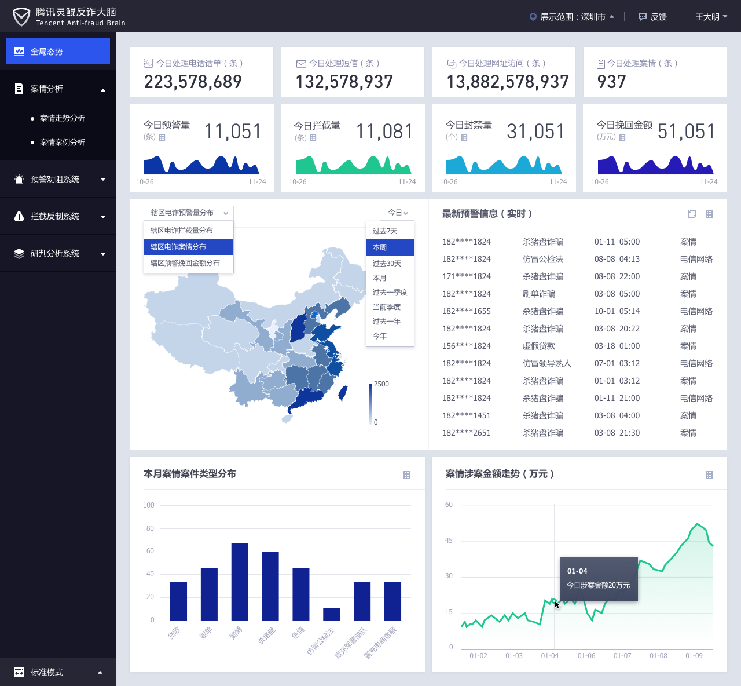Open the 王大明 user menu
741x686 pixels.
[x=711, y=17]
